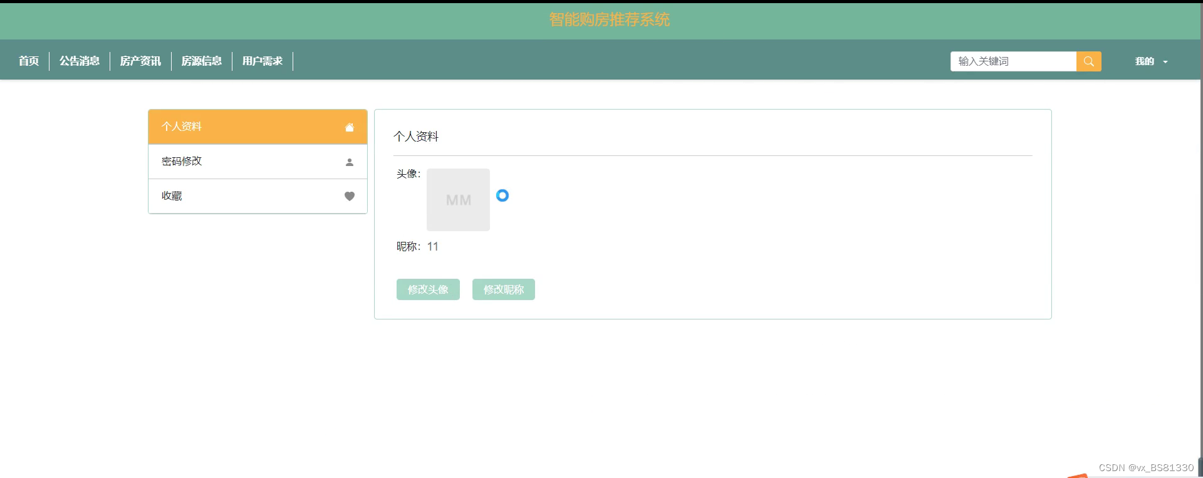This screenshot has width=1203, height=478.
Task: Click the orange search magnifier icon
Action: click(x=1088, y=61)
